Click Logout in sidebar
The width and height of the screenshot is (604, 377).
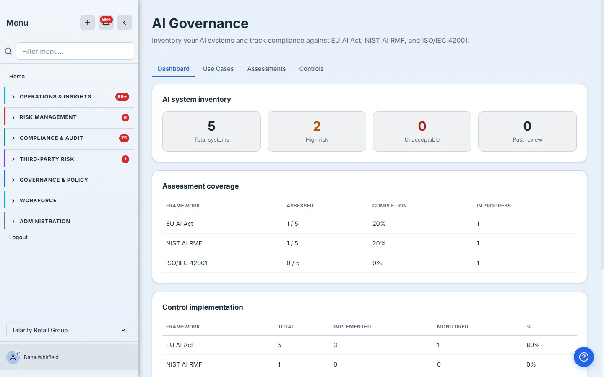18,237
